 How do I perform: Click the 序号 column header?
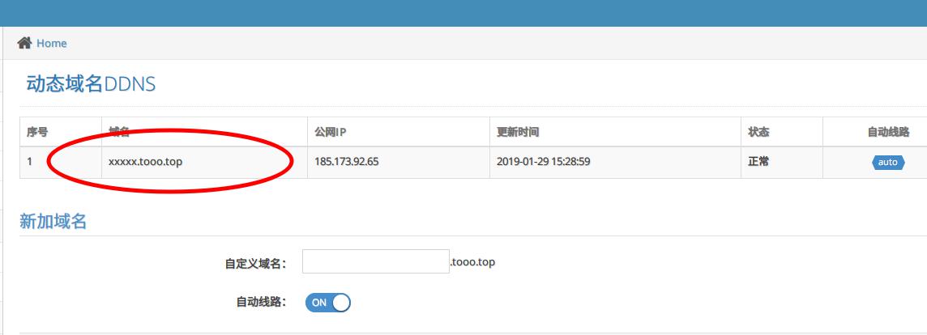[37, 132]
